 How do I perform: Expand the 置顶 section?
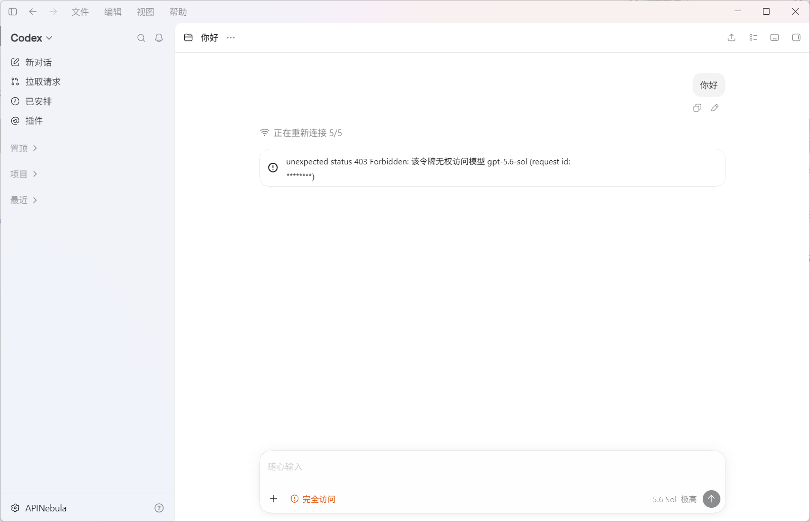tap(24, 148)
